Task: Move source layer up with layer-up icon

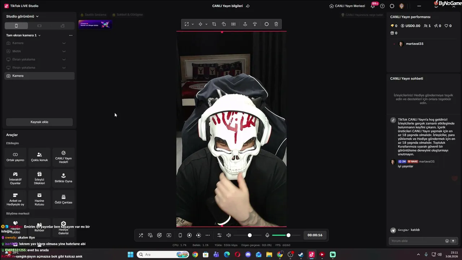Action: coord(245,24)
